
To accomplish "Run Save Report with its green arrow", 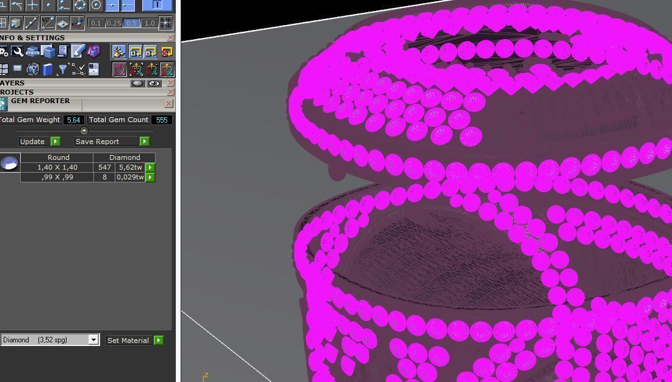I will point(145,142).
